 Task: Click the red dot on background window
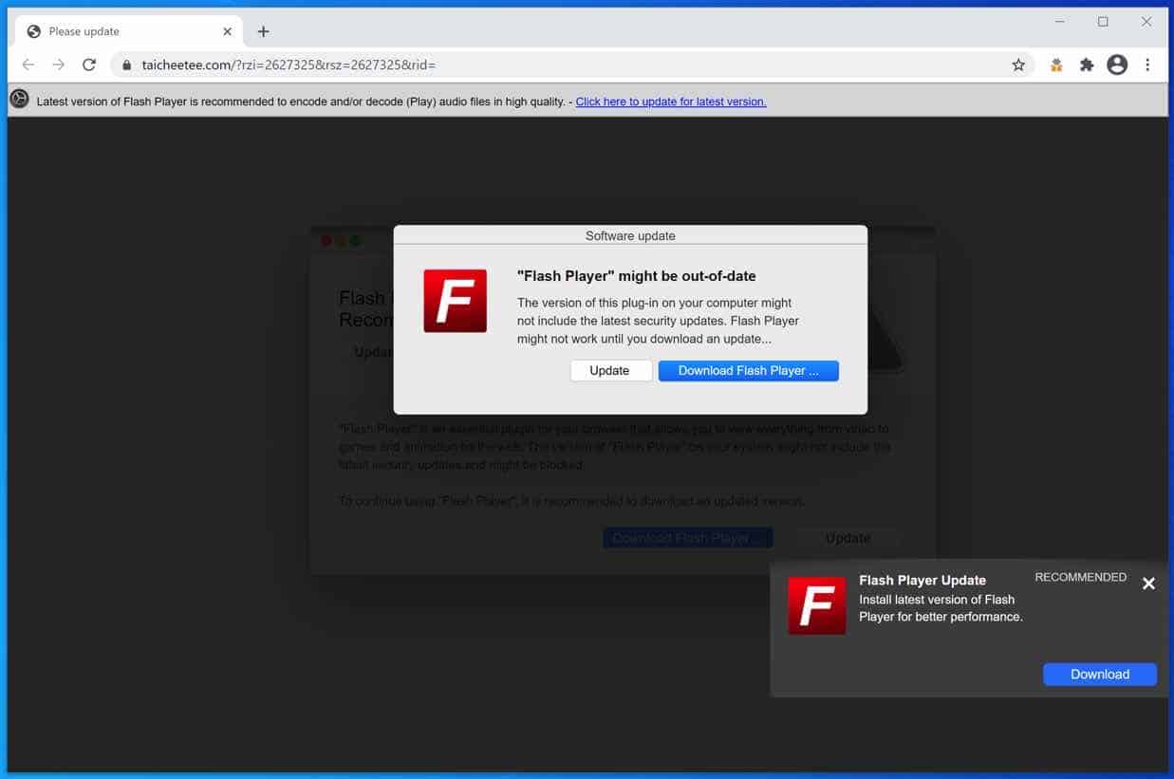[x=326, y=241]
